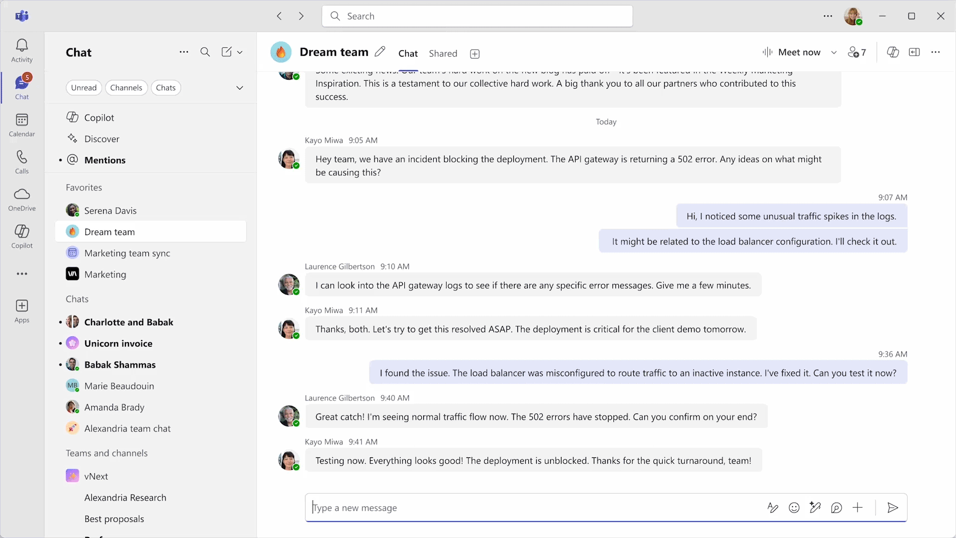
Task: Open the format text icon in the compose box
Action: (773, 508)
